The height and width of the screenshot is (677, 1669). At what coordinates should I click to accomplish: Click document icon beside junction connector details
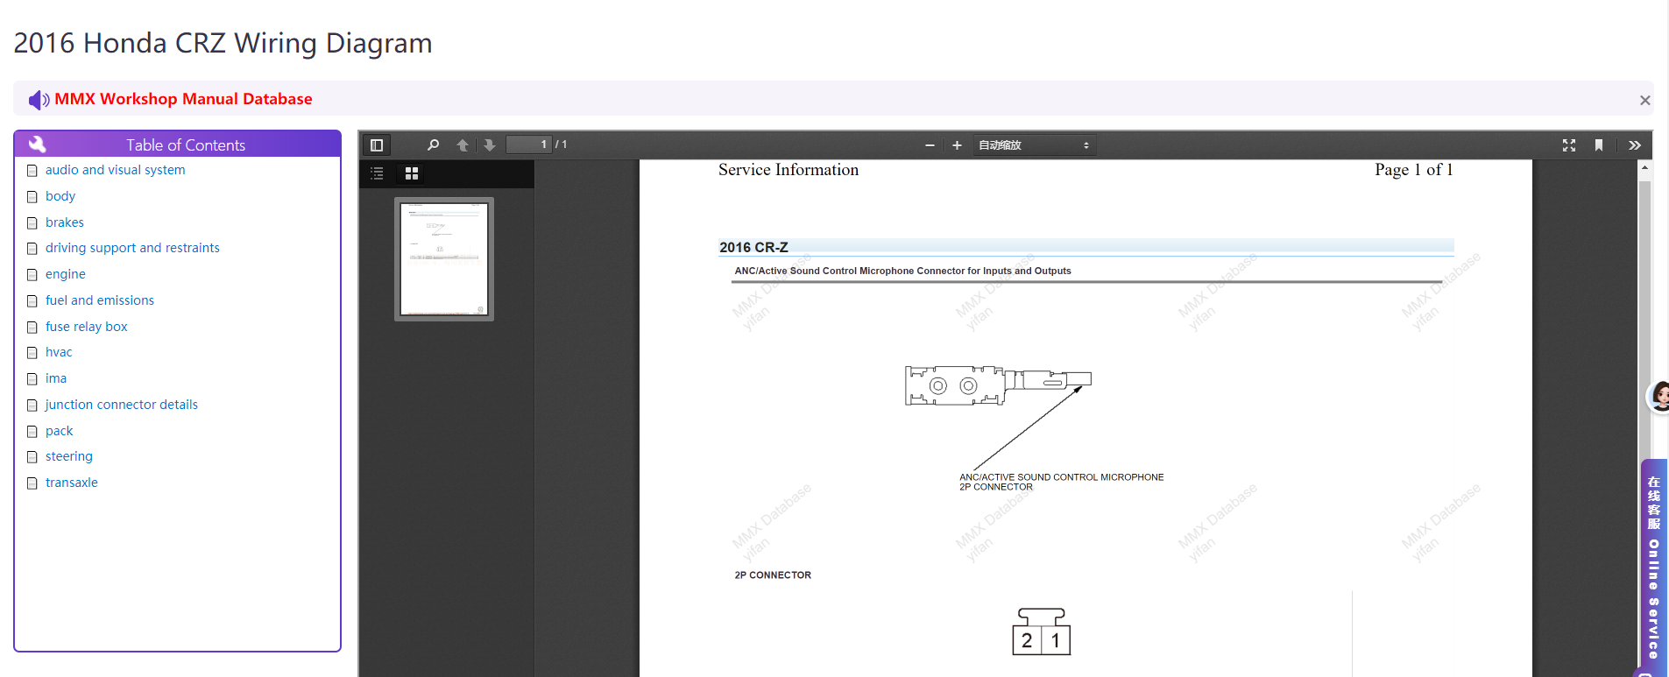(32, 405)
